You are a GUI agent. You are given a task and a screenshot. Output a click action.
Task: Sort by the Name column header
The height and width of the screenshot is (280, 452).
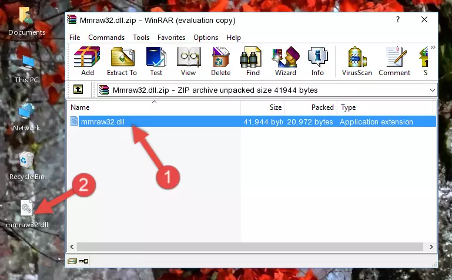point(154,107)
